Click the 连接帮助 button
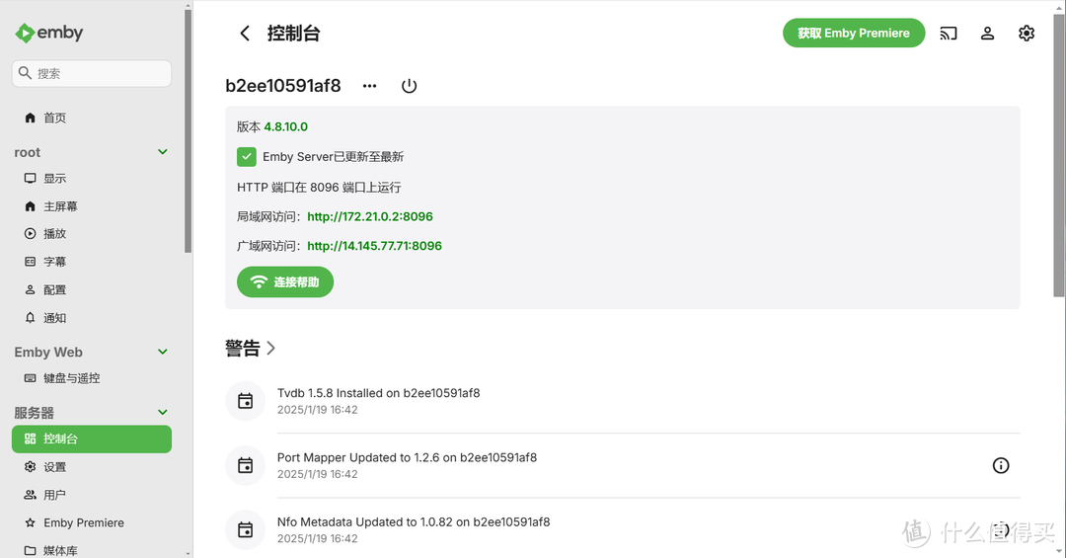 point(285,281)
